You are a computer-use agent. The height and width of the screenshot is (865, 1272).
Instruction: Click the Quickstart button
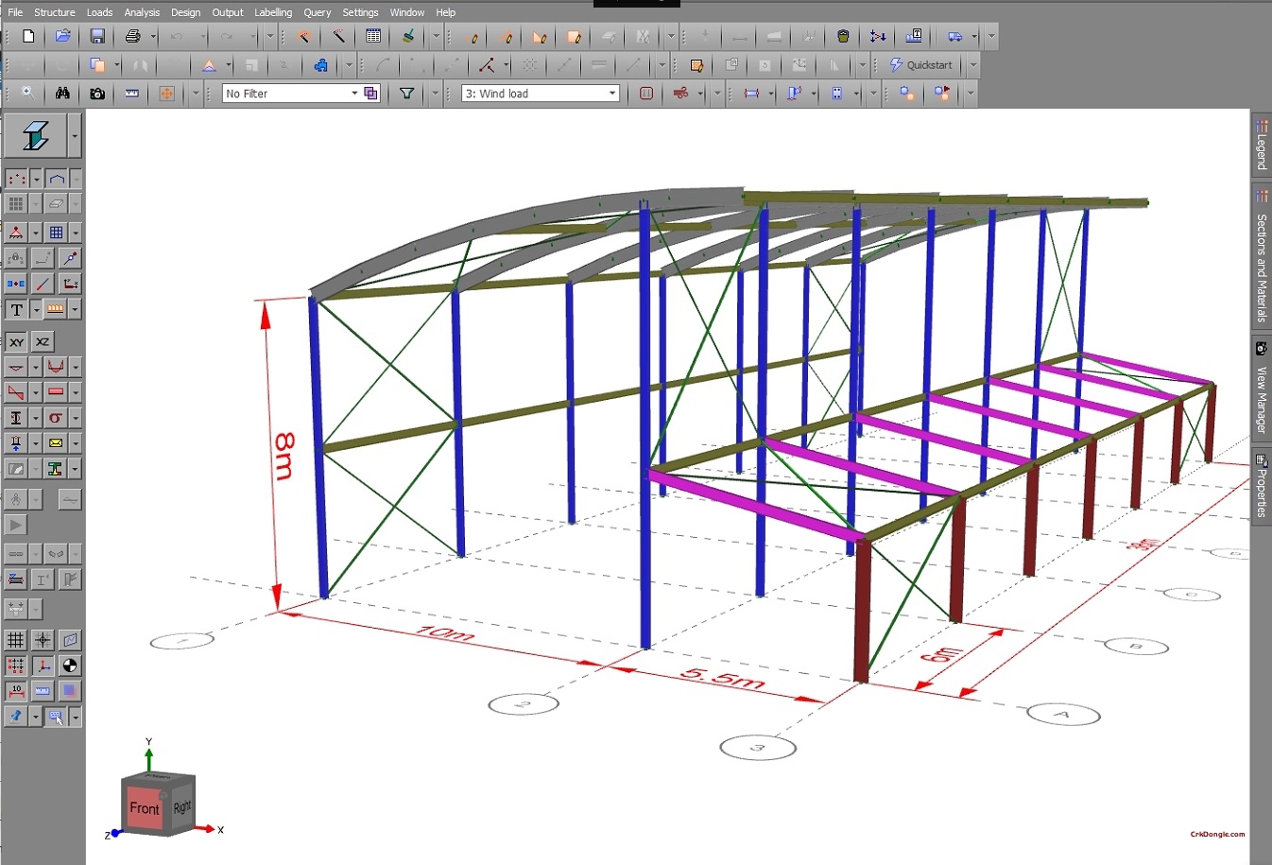[x=921, y=65]
